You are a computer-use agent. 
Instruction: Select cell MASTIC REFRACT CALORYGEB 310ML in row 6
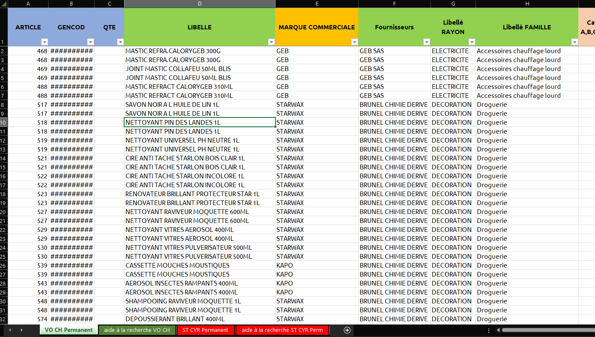pyautogui.click(x=200, y=87)
